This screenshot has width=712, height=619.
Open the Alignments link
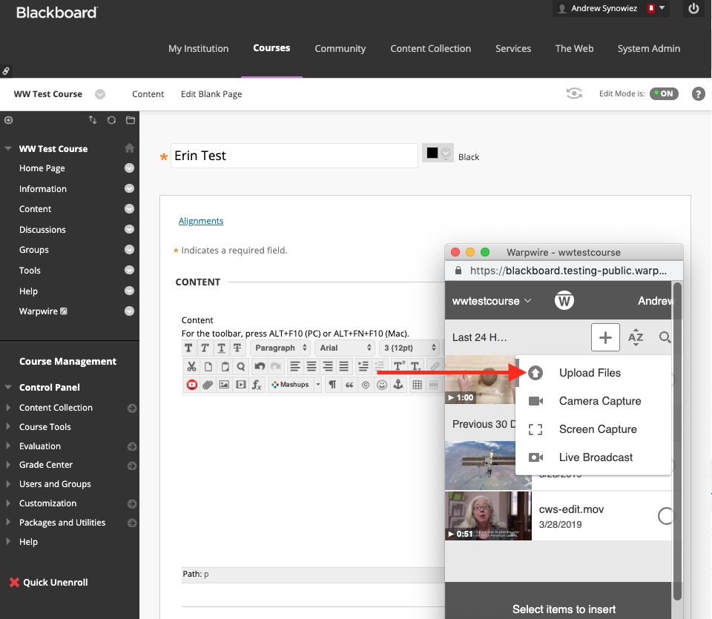point(201,221)
